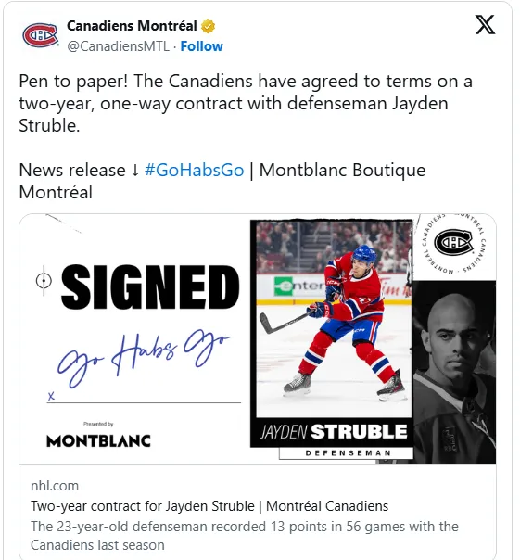Image resolution: width=520 pixels, height=560 pixels.
Task: Click the tweet text about two-year contract
Action: pyautogui.click(x=246, y=103)
